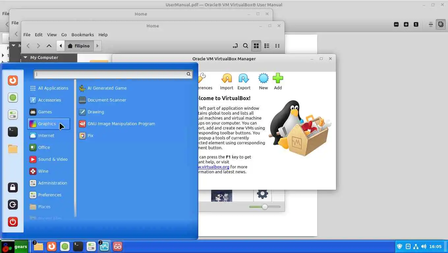Launch Document Scanner
This screenshot has height=253, width=448.
103,100
